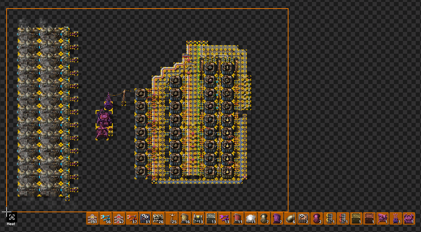
Task: Select the purple inserter item (13)
Action: pos(224,218)
